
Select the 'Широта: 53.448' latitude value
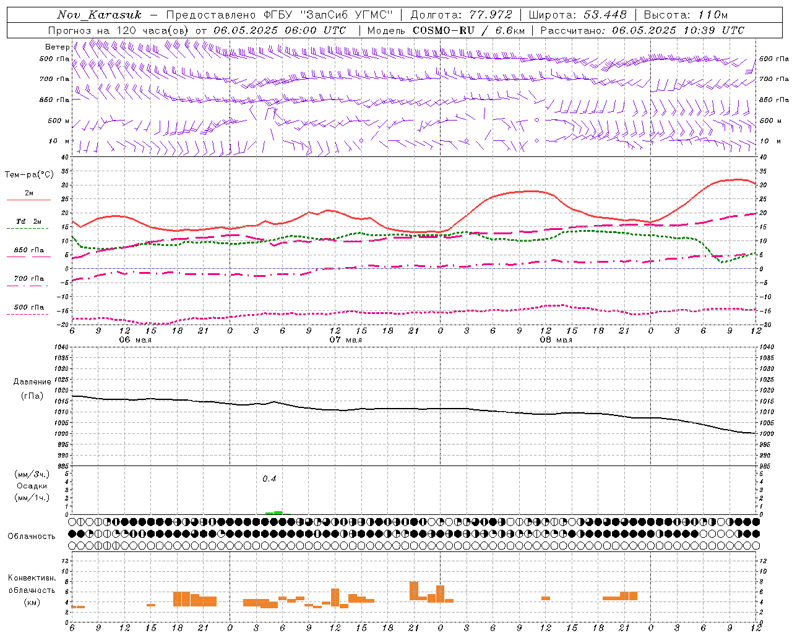[577, 15]
